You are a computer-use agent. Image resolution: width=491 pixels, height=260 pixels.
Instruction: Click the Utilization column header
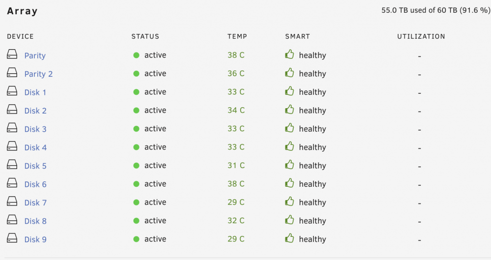(421, 36)
